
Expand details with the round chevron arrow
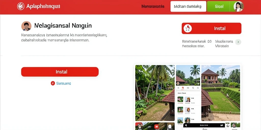coord(238,42)
